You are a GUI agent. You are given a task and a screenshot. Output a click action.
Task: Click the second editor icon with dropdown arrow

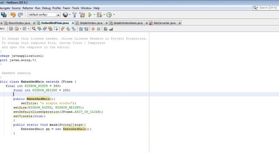(x=17, y=29)
